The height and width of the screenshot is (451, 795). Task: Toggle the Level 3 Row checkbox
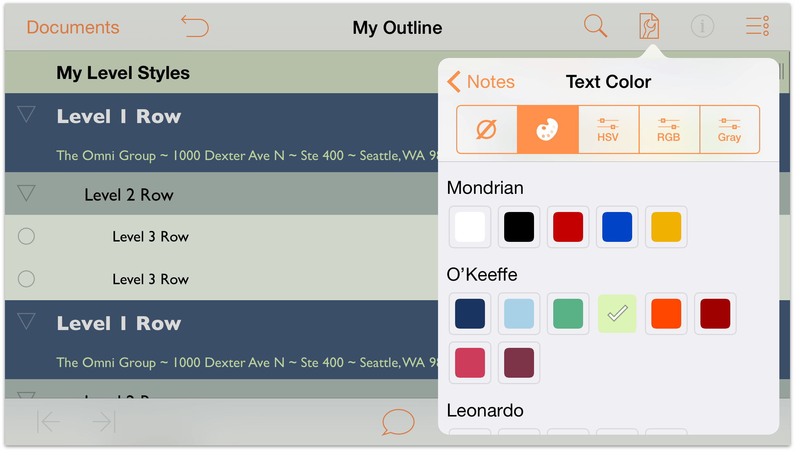coord(27,236)
